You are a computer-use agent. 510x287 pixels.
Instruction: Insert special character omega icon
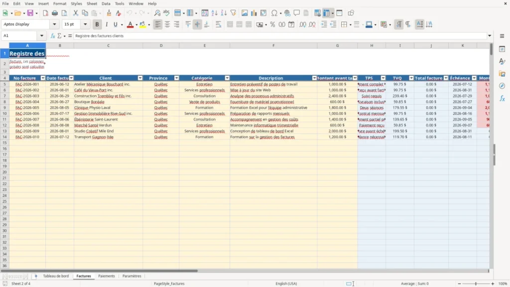pyautogui.click(x=274, y=13)
